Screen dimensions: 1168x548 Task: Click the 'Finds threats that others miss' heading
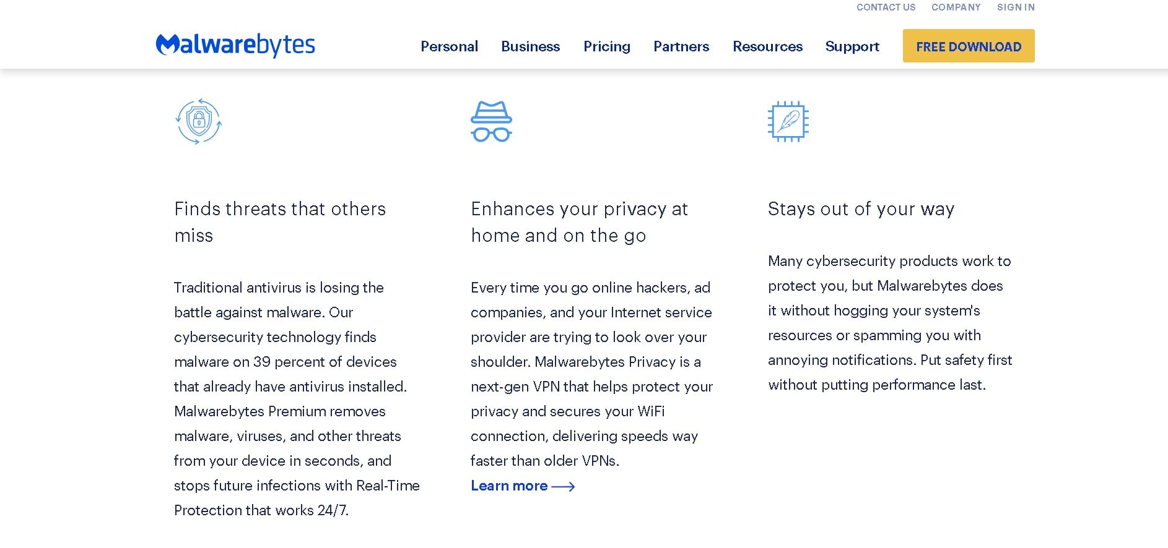pos(280,222)
